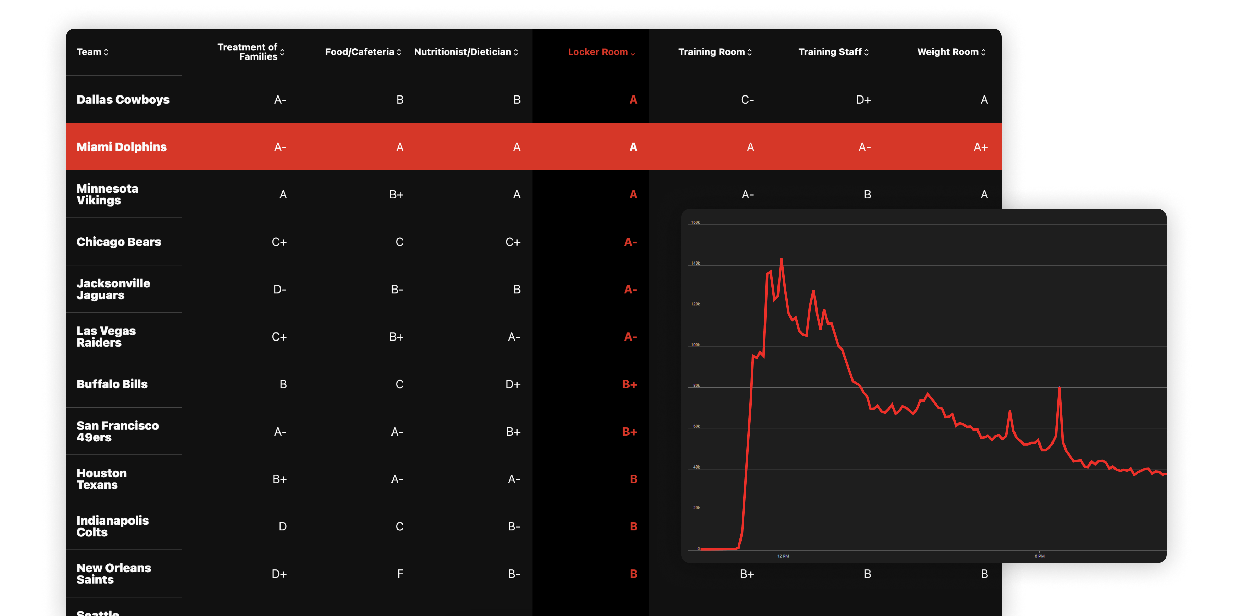Open the Dallas Cowboys team row
This screenshot has width=1233, height=616.
point(123,100)
